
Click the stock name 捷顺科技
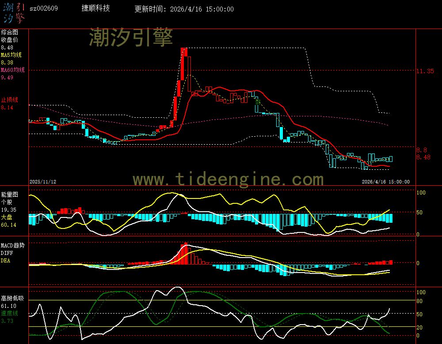[96, 8]
